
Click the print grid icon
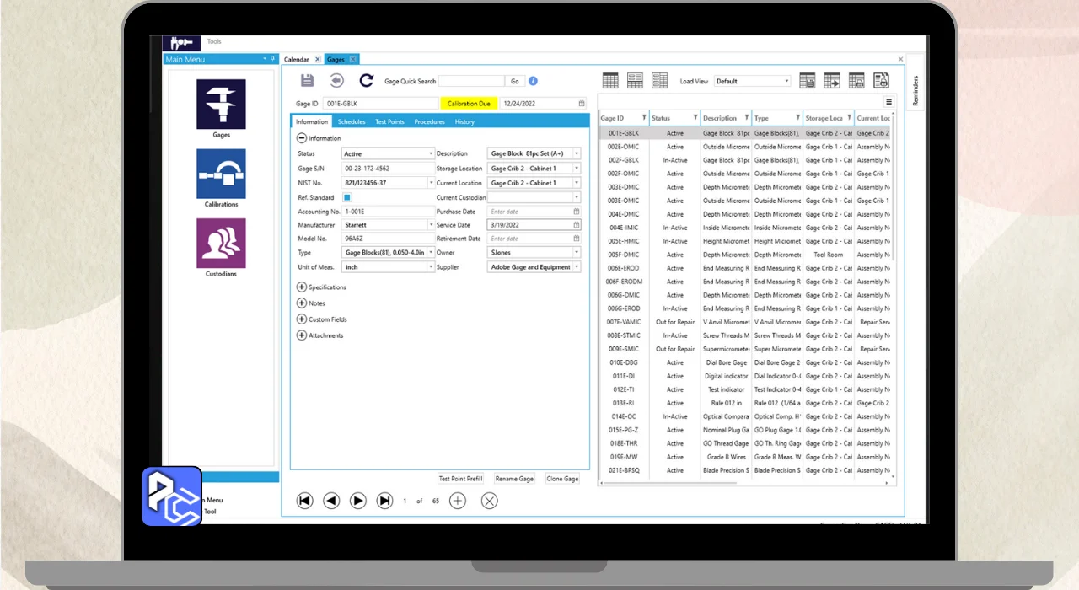coord(856,81)
